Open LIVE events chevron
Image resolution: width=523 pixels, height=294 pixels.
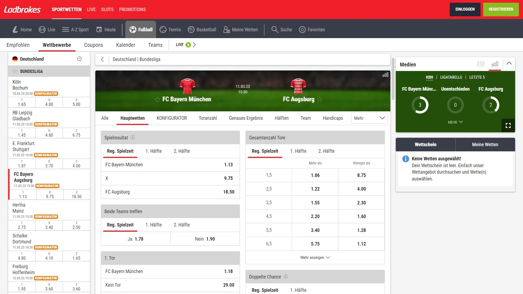(x=194, y=45)
